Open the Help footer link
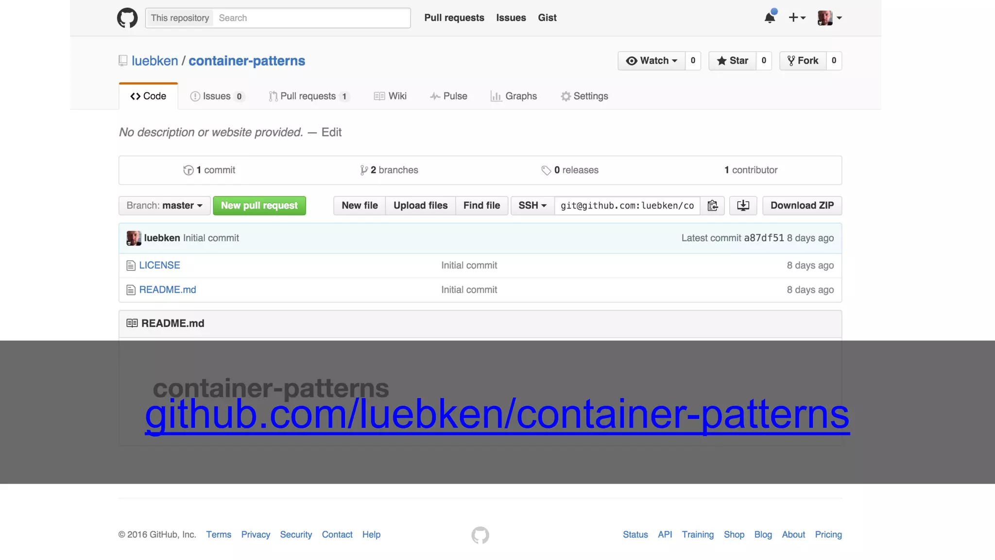The width and height of the screenshot is (995, 560). tap(371, 535)
